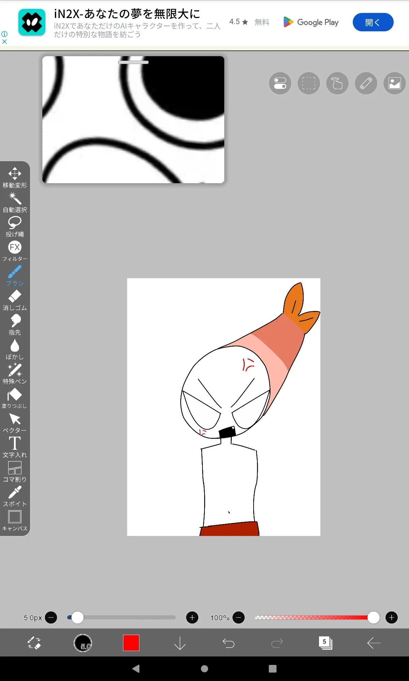Toggle the quick settings switch icon
Screen dimensions: 409x681
280,83
